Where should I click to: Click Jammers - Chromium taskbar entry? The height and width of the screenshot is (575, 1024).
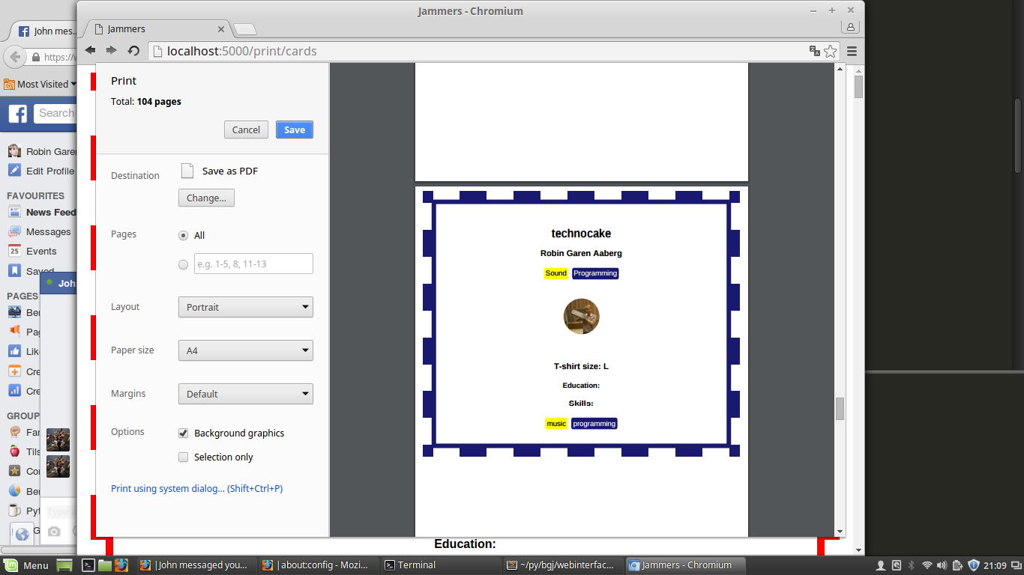[x=686, y=565]
